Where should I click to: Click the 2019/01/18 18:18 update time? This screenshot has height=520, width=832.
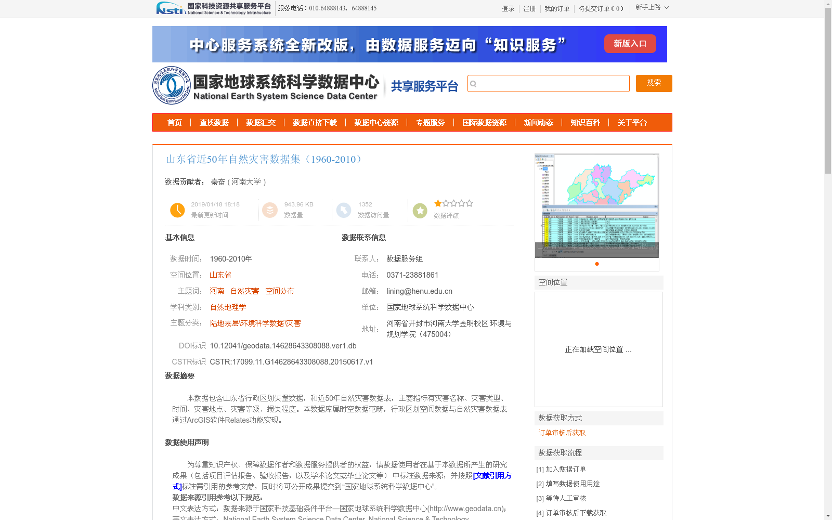coord(215,204)
